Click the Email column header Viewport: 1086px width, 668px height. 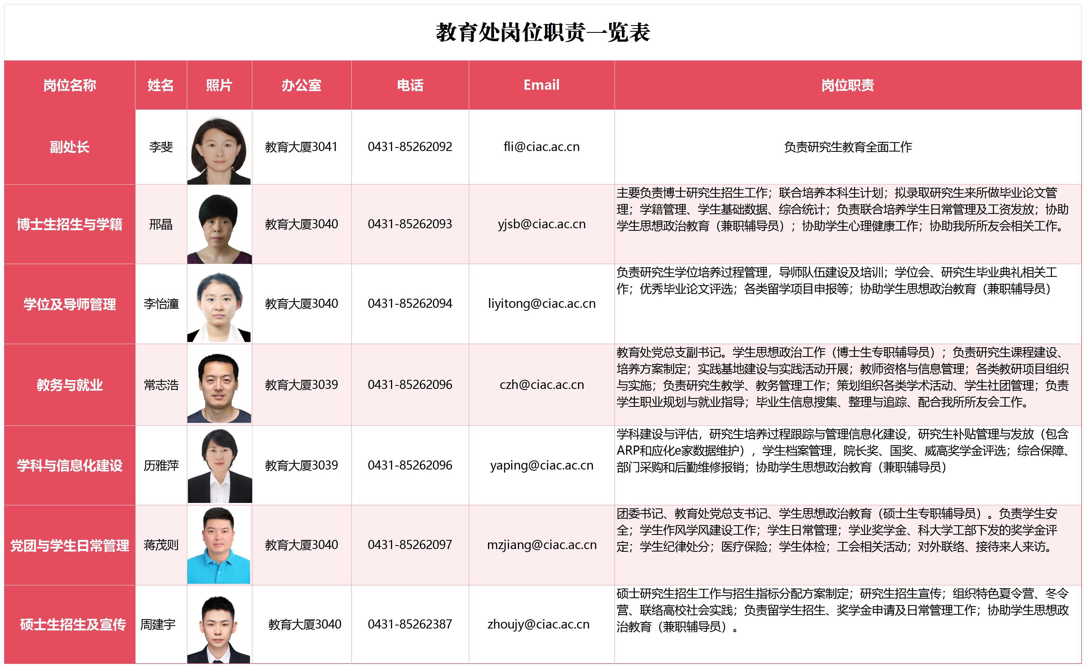coord(541,85)
